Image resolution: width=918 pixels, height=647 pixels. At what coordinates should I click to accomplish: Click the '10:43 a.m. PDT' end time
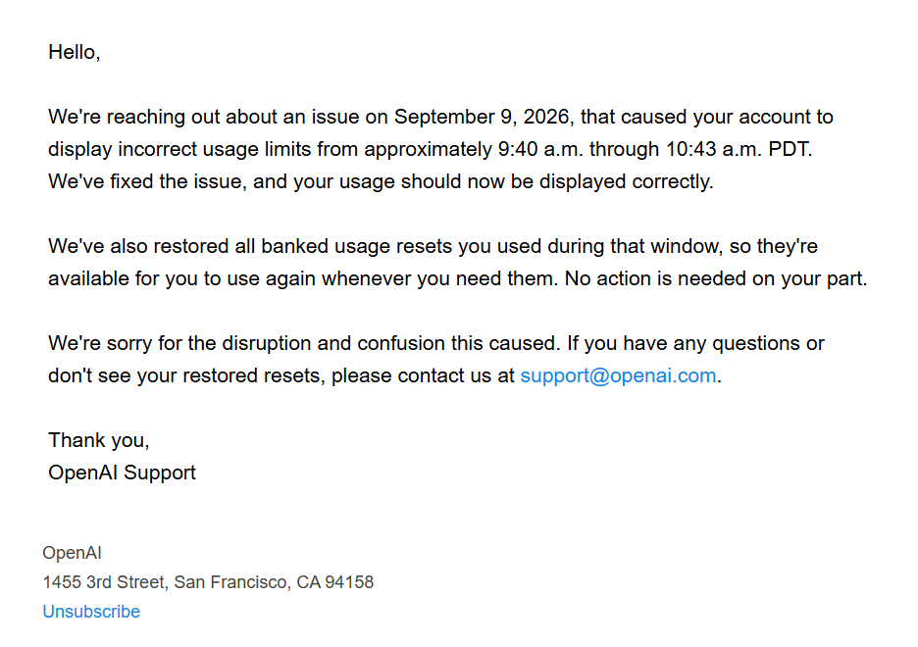click(x=739, y=149)
